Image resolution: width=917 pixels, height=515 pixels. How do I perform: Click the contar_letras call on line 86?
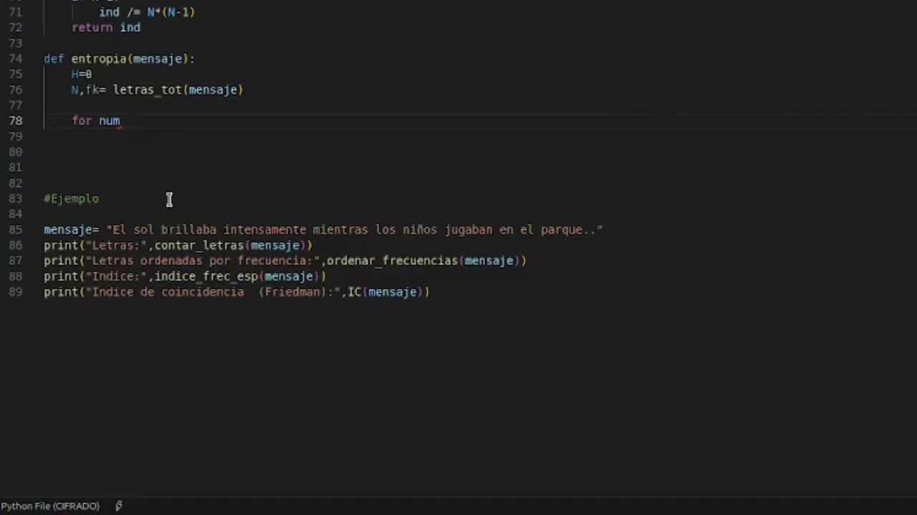(x=198, y=245)
